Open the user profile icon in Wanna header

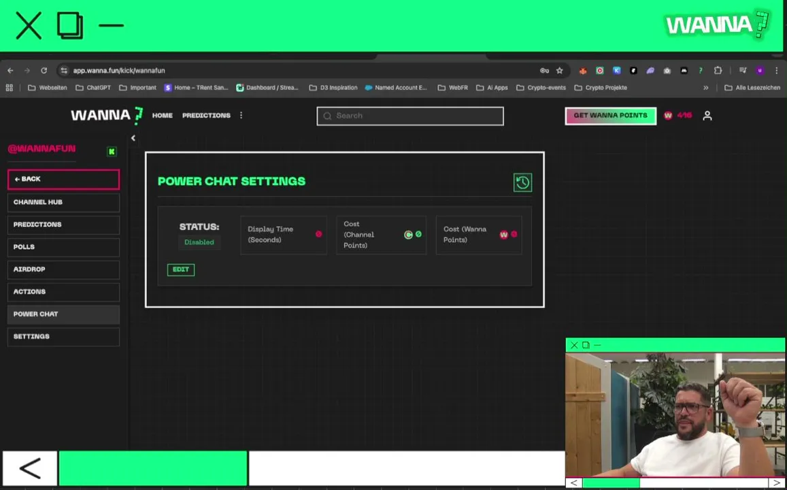point(707,116)
